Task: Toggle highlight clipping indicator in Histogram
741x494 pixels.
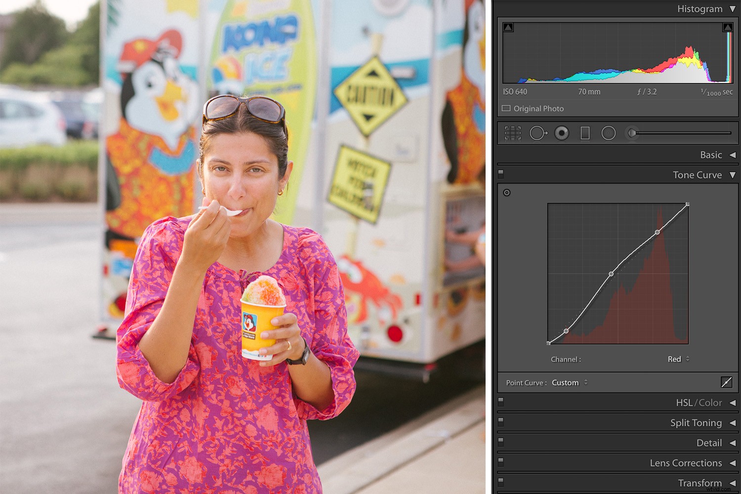Action: pyautogui.click(x=727, y=27)
